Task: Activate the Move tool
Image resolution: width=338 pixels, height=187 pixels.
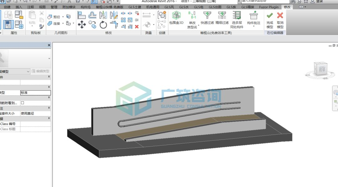Action: 82,24
